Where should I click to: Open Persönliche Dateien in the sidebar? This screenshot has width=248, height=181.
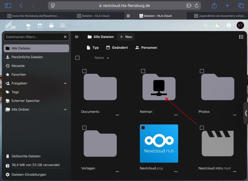[36, 57]
